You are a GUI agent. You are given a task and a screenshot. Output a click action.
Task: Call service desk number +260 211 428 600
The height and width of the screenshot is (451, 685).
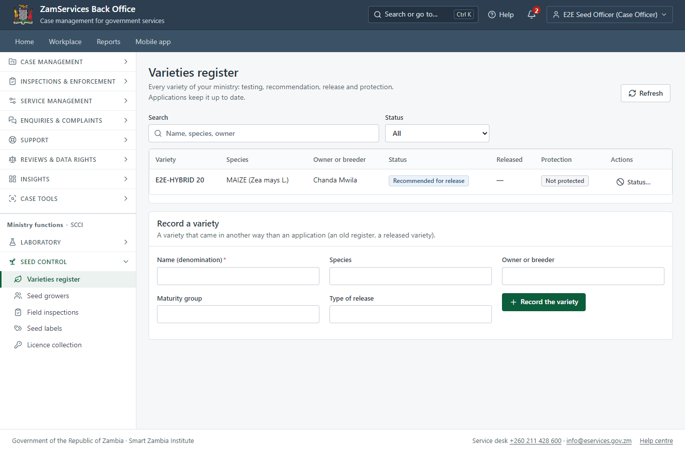pyautogui.click(x=536, y=441)
